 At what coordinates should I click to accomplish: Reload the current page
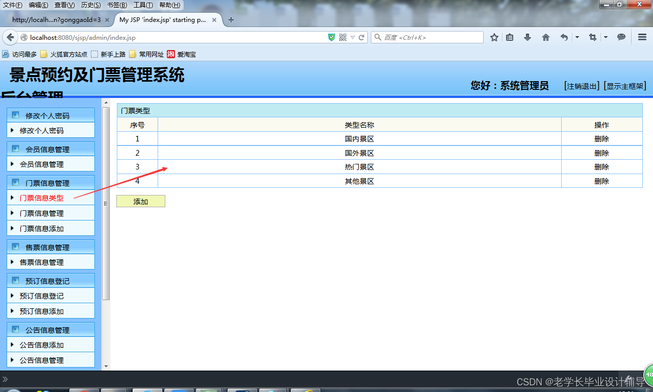click(362, 37)
